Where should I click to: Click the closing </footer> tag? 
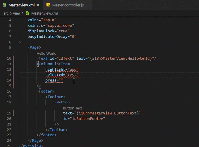47,135
